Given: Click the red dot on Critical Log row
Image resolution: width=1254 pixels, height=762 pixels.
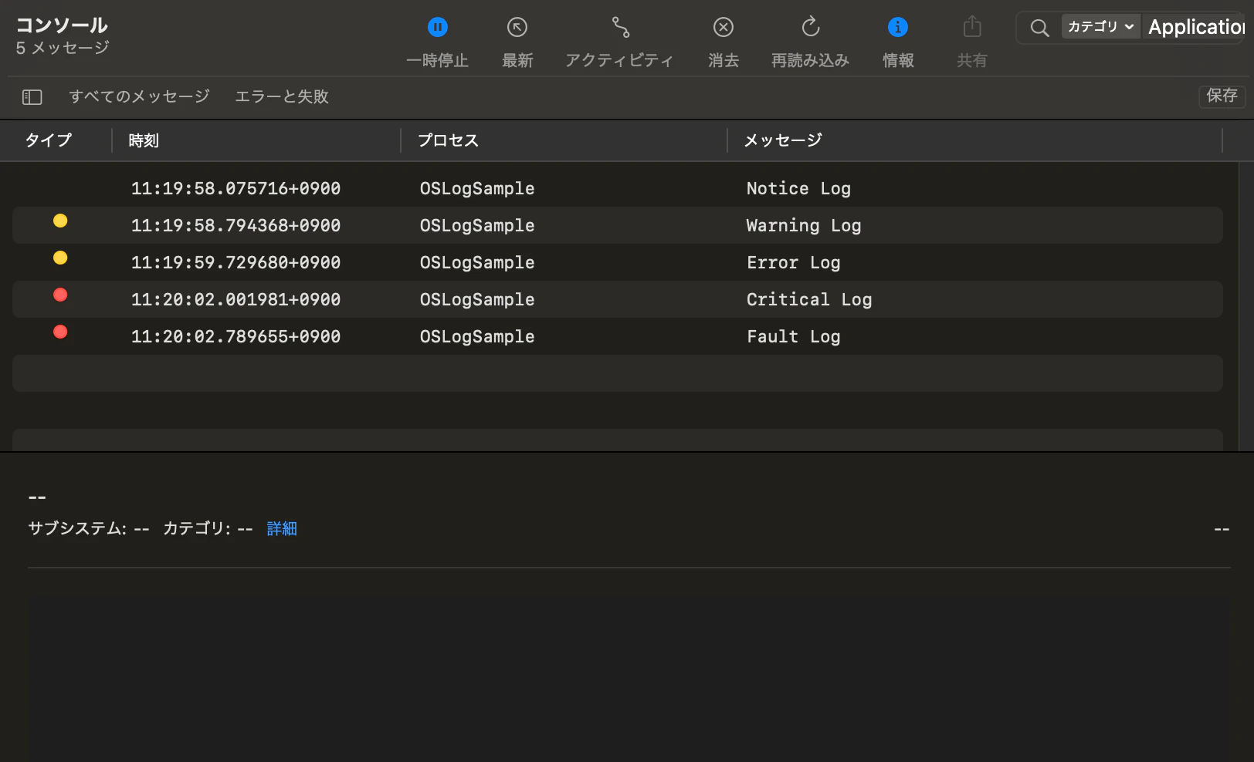Looking at the screenshot, I should pyautogui.click(x=60, y=295).
